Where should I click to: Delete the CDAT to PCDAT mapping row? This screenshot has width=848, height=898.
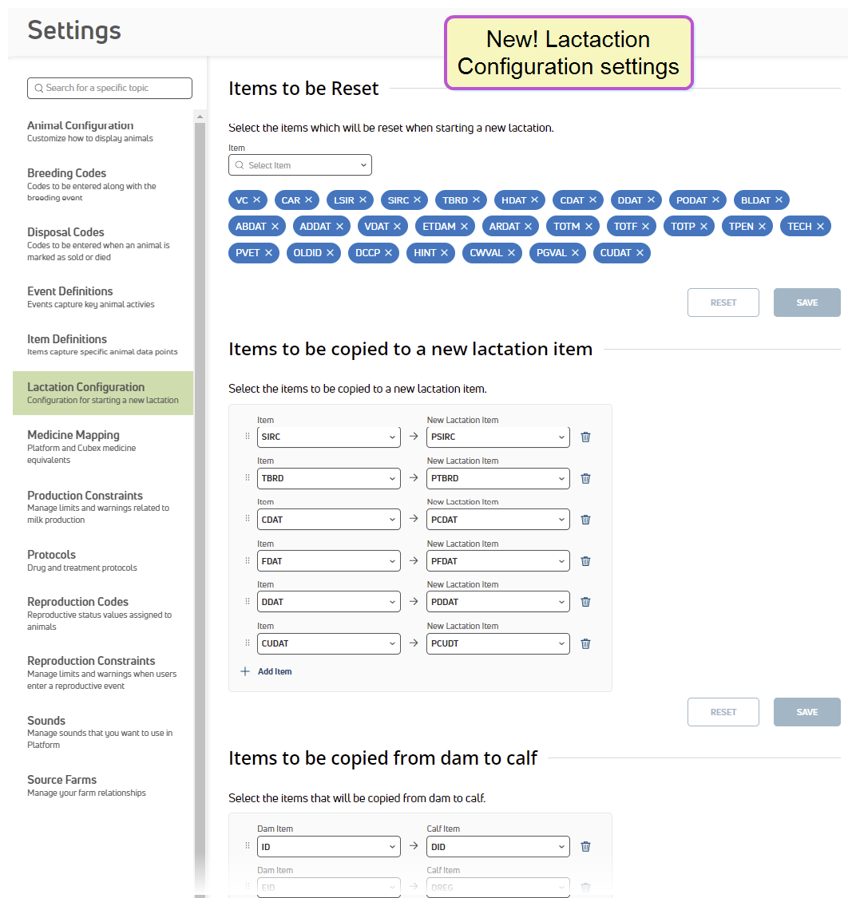(585, 520)
